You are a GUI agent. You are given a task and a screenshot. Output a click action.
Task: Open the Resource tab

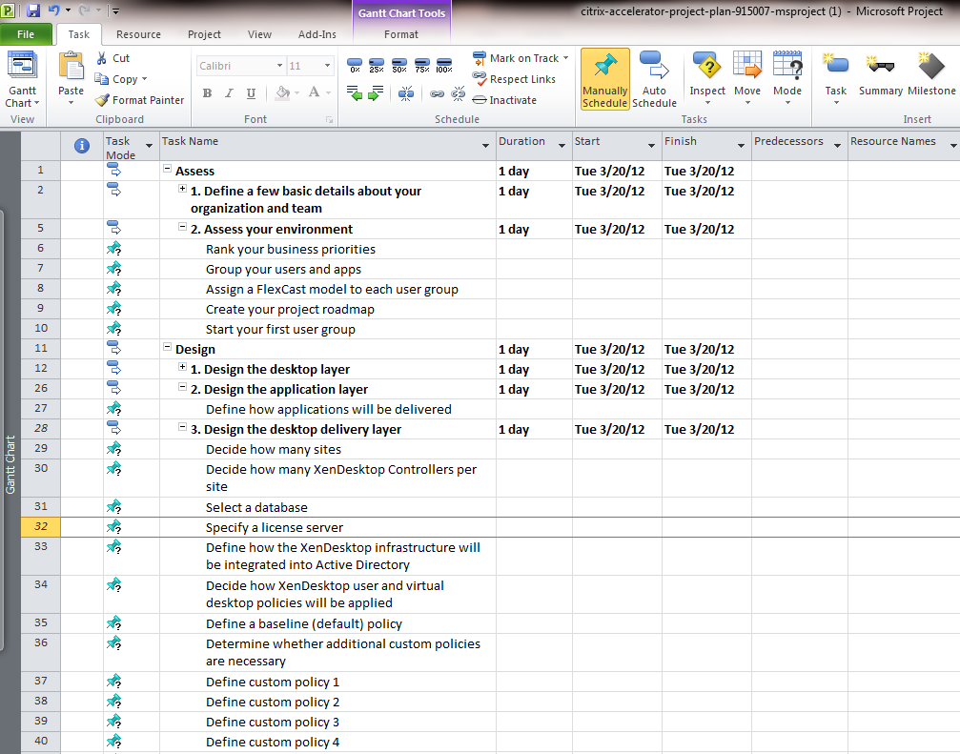(x=138, y=34)
